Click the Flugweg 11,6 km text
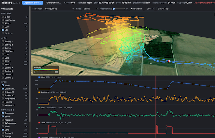 point(185,3)
